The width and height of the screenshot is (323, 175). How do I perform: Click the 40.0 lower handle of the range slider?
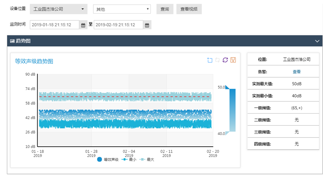227,133
